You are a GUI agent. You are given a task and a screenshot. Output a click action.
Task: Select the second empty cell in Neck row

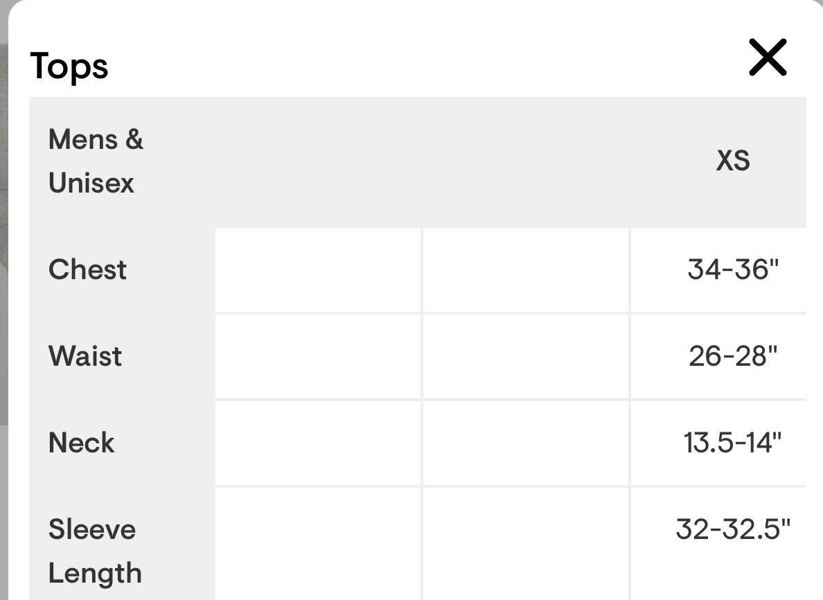point(525,442)
